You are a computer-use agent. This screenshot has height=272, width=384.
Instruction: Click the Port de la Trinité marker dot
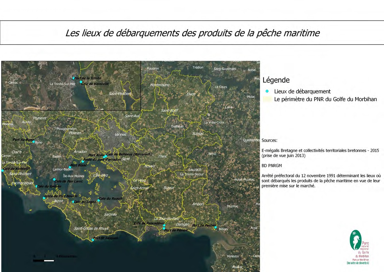point(74,78)
